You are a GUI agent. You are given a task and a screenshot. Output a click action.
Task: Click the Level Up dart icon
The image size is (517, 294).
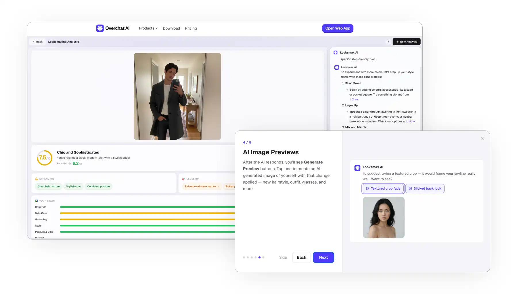[x=183, y=178]
